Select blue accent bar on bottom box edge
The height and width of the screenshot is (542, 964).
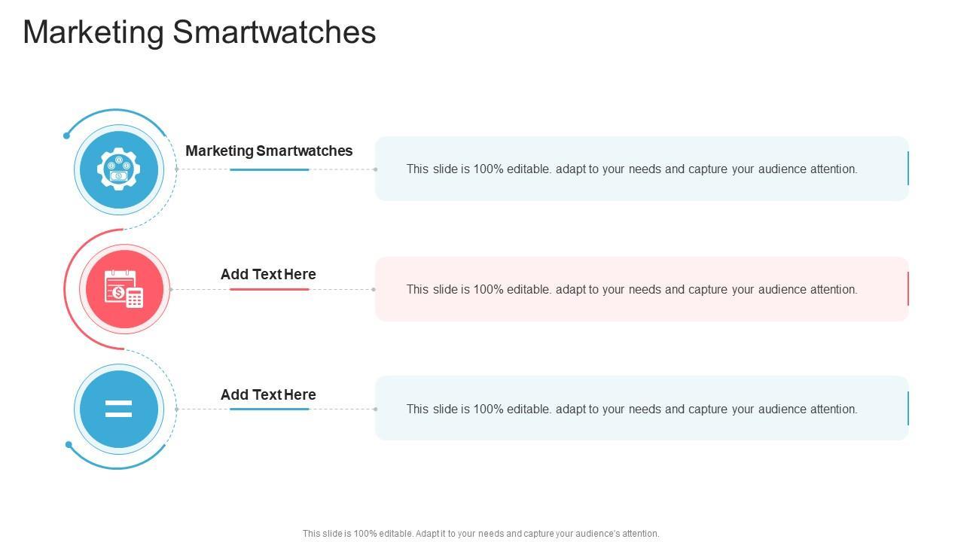908,408
